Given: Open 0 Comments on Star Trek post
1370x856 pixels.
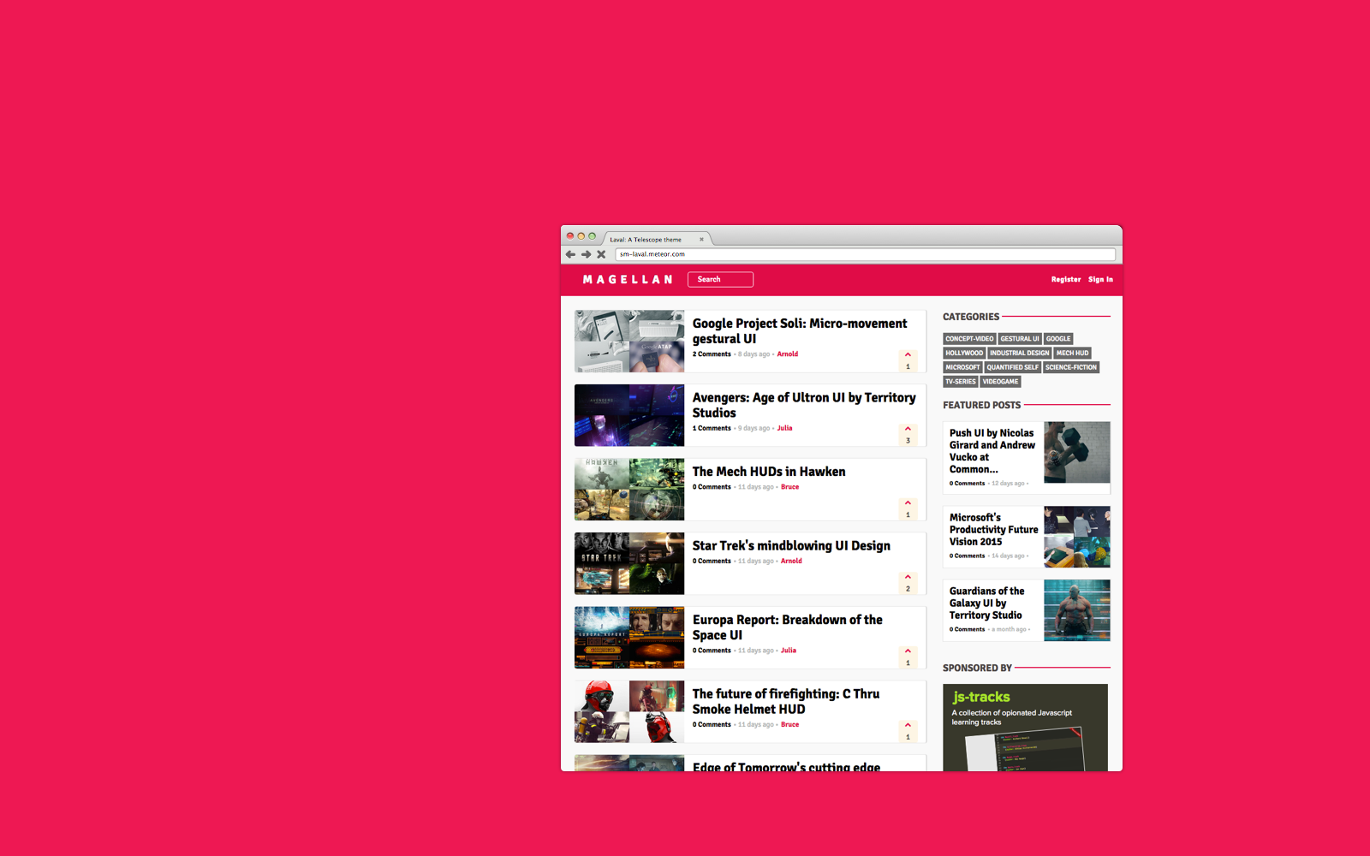Looking at the screenshot, I should [712, 562].
